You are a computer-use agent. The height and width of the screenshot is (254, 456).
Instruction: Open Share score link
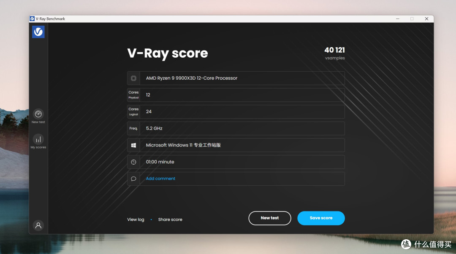pyautogui.click(x=170, y=219)
